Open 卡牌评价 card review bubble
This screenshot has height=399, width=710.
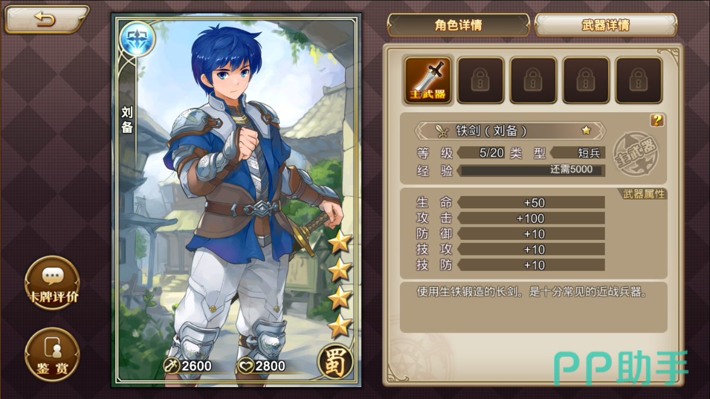tap(52, 283)
